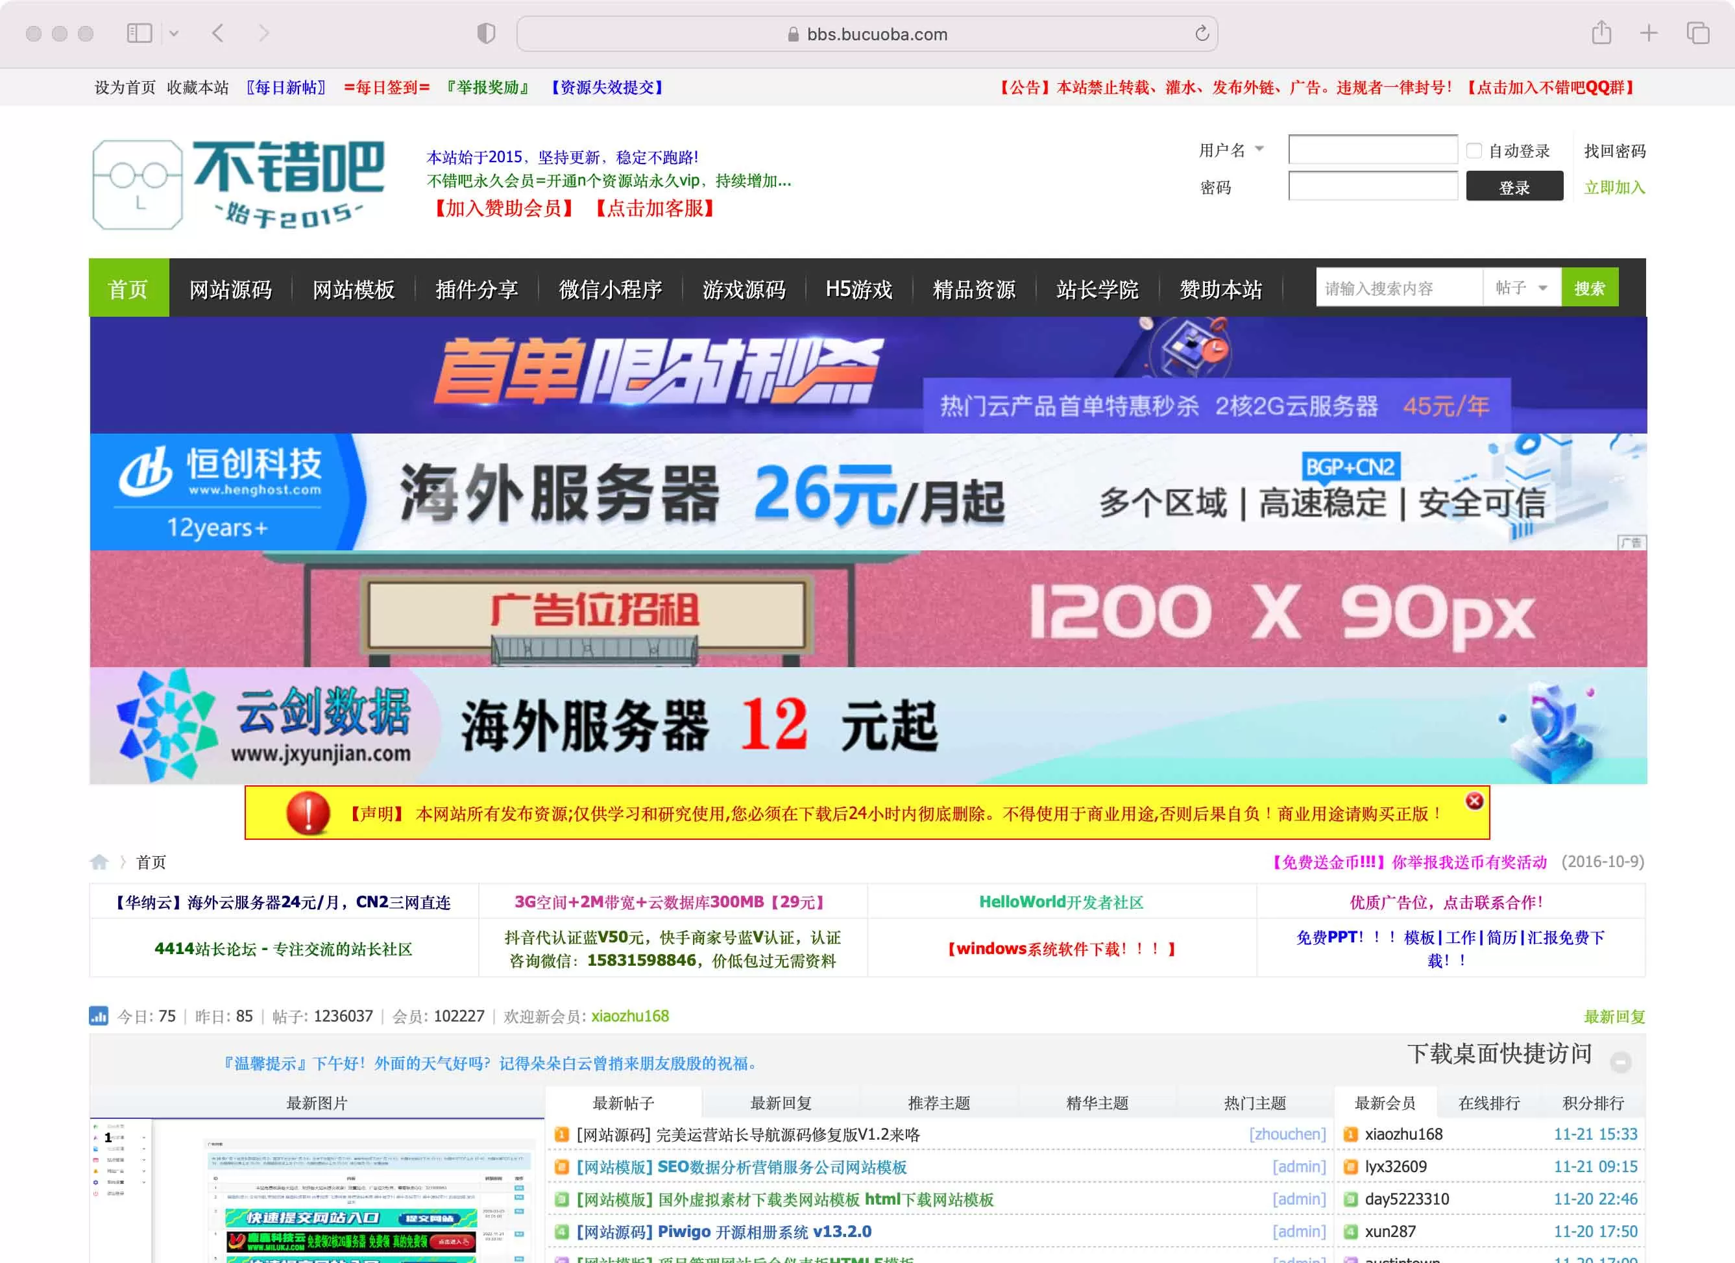1735x1263 pixels.
Task: Open the 资源失效提交 link
Action: (x=607, y=87)
